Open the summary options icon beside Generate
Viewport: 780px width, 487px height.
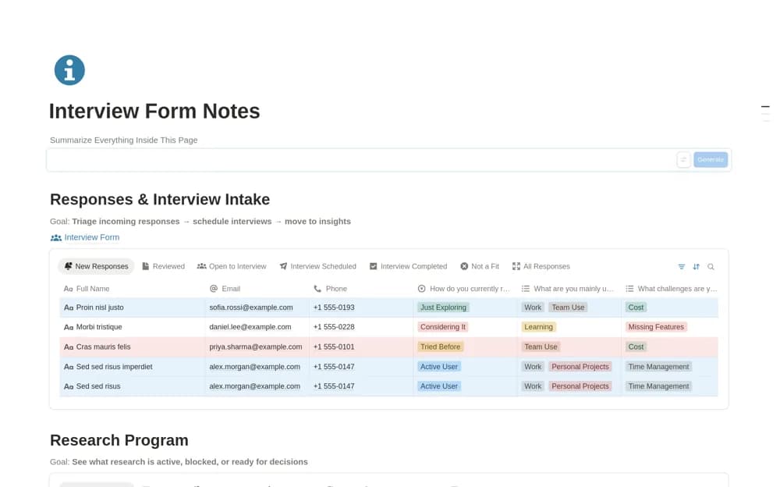pos(683,159)
